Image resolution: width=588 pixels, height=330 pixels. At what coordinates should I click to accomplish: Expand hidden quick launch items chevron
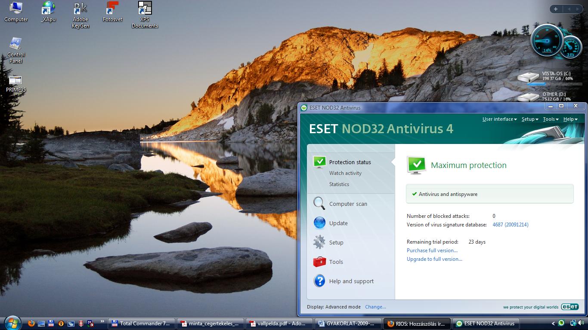(102, 321)
